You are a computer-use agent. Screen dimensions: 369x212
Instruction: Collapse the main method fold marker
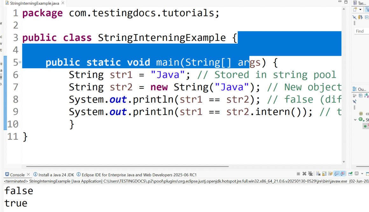pyautogui.click(x=20, y=62)
